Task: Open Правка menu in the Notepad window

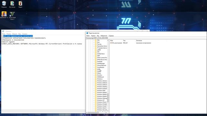Action: 9,34
